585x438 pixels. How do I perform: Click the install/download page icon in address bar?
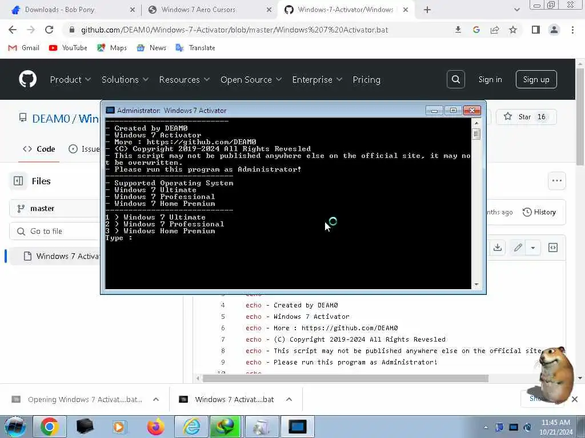[458, 30]
